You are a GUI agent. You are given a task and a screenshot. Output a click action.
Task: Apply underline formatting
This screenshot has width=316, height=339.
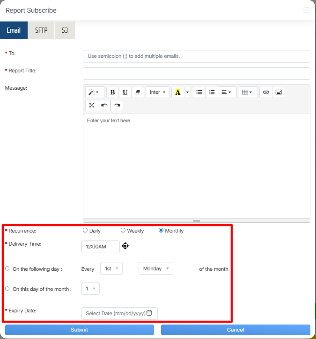coord(125,92)
